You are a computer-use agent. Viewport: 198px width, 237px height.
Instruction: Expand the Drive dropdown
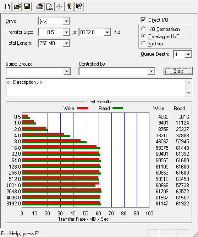pyautogui.click(x=66, y=21)
